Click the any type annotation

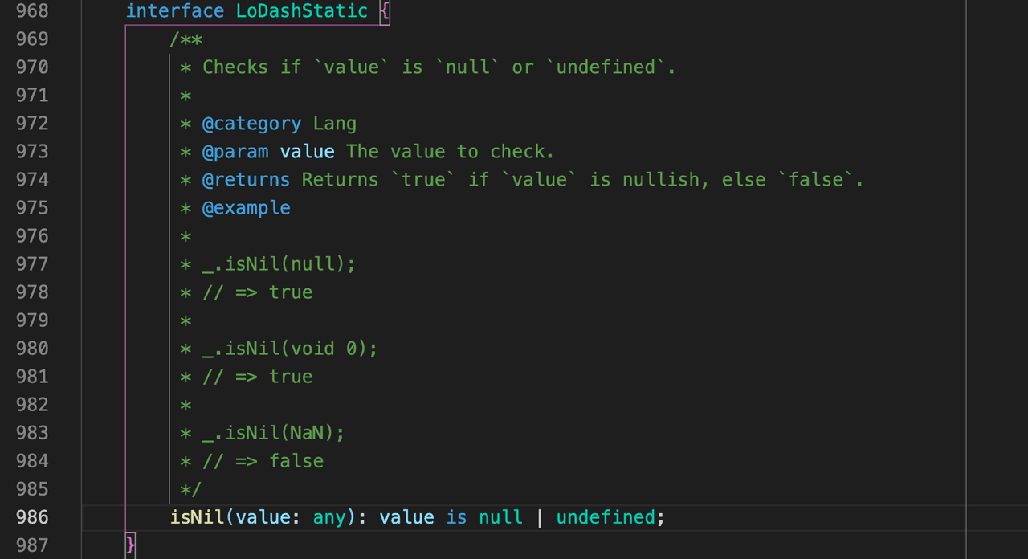(x=328, y=517)
